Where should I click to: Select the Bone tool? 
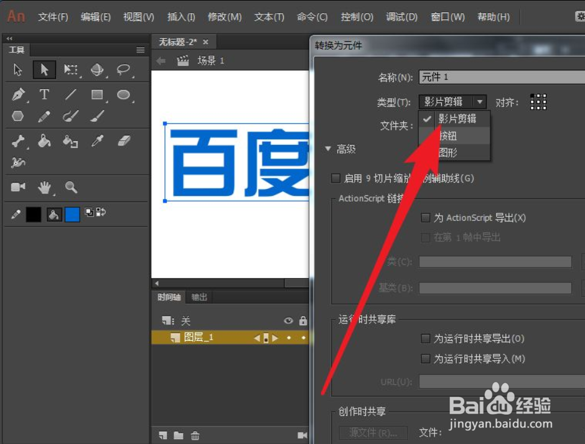coord(17,141)
